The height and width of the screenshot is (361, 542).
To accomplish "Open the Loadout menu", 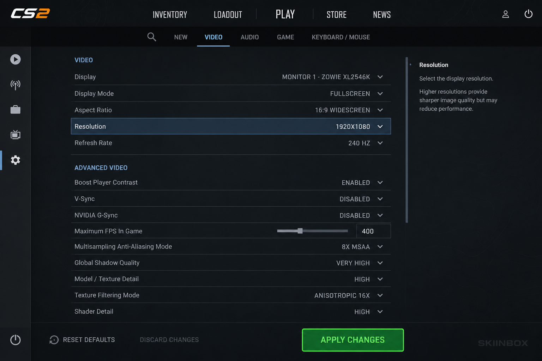I will point(228,14).
